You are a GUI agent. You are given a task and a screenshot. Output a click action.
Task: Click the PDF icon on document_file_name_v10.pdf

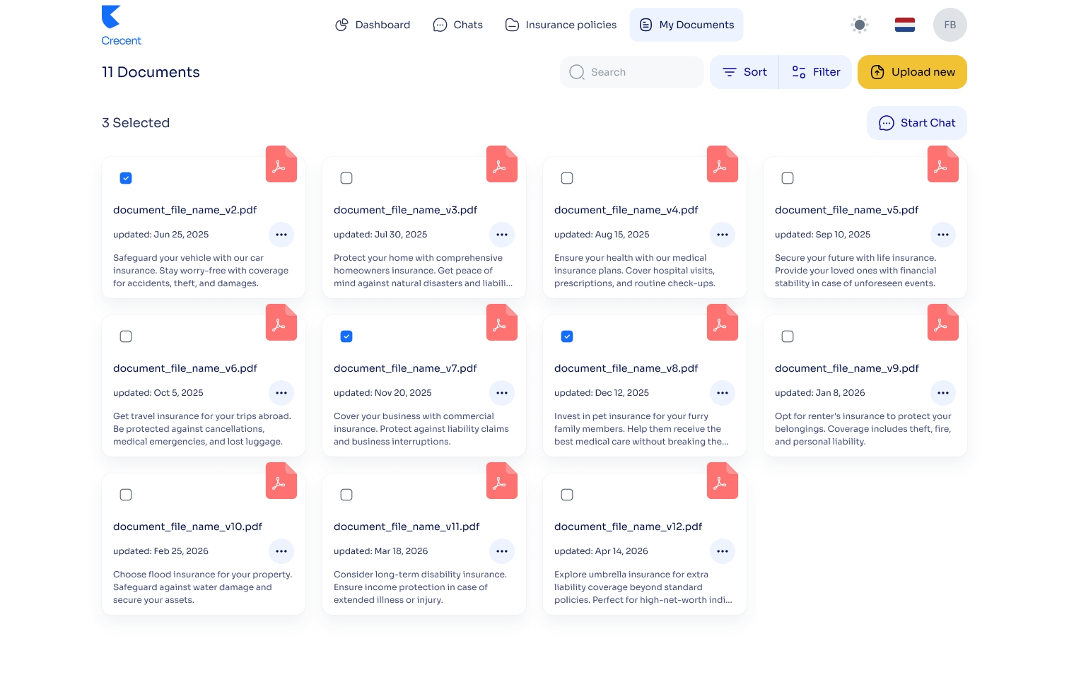point(281,481)
